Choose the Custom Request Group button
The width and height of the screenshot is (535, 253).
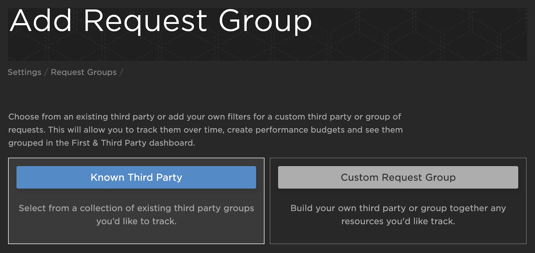click(398, 177)
